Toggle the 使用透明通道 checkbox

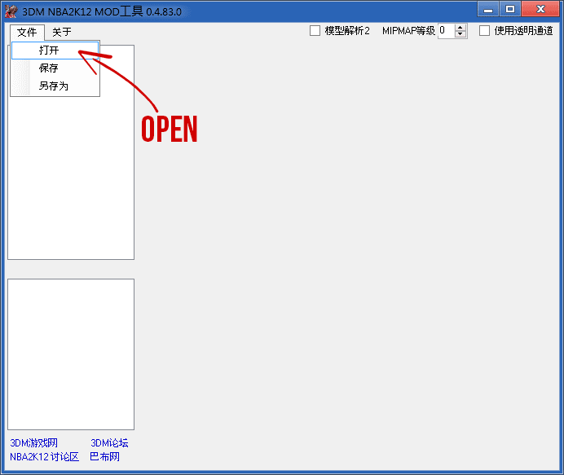[484, 31]
